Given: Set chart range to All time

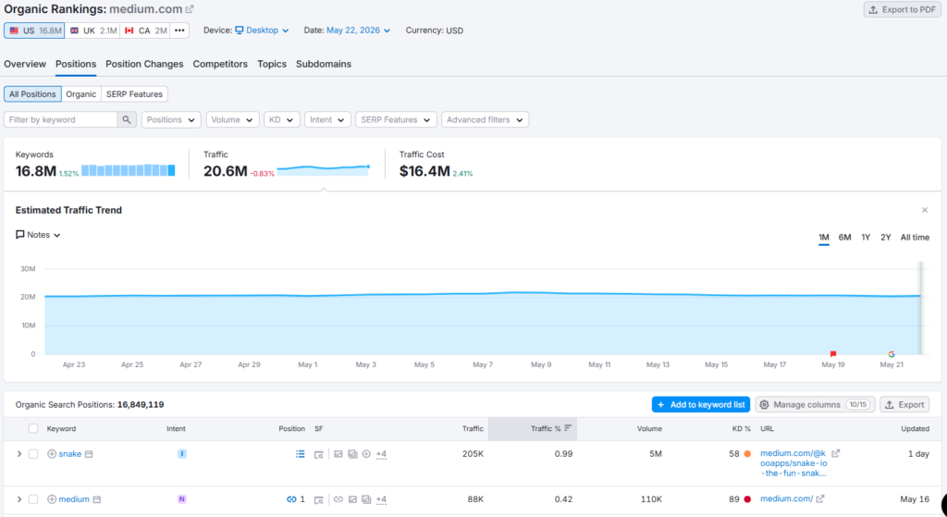Looking at the screenshot, I should (915, 238).
